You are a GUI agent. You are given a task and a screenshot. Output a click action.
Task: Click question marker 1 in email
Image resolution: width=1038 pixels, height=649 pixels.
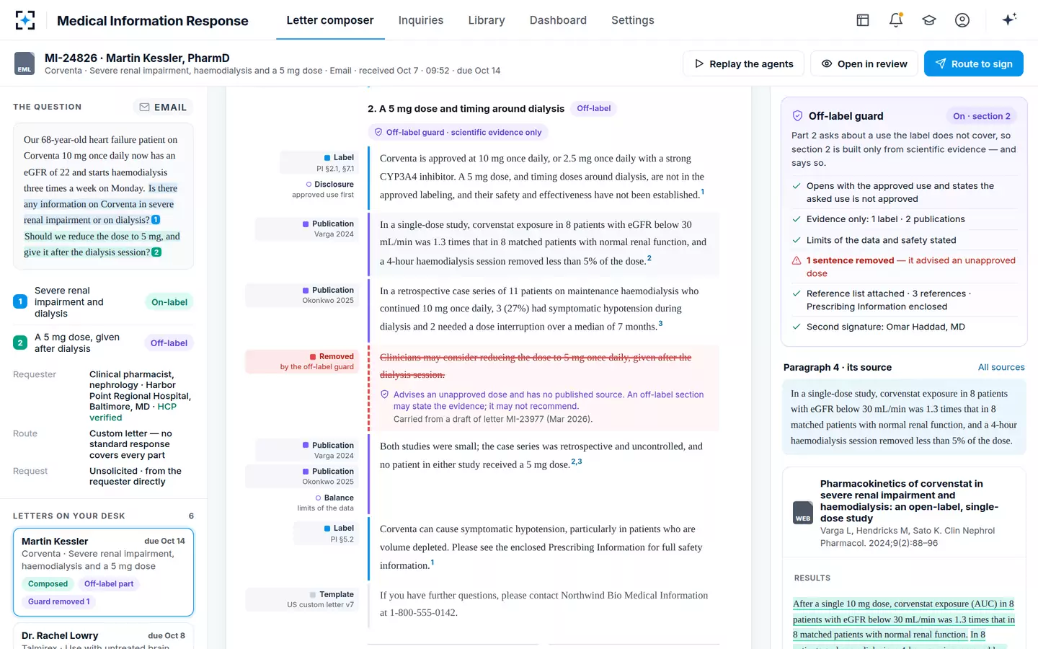[156, 220]
